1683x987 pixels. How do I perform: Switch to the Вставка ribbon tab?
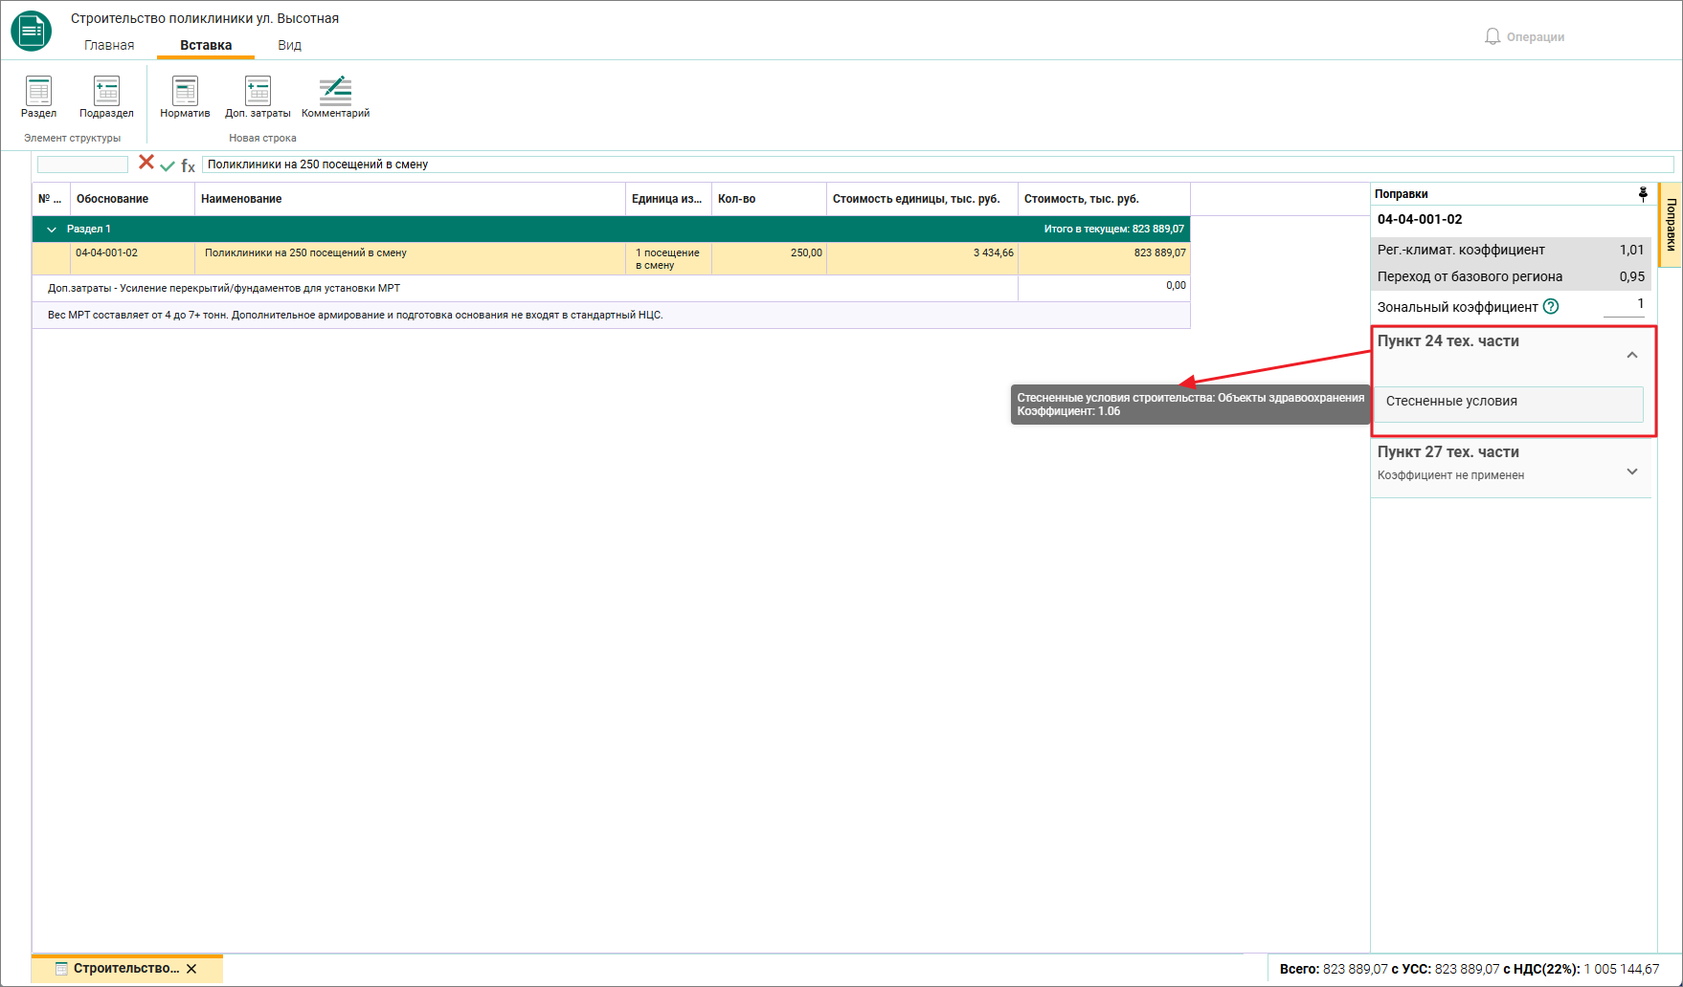tap(206, 45)
